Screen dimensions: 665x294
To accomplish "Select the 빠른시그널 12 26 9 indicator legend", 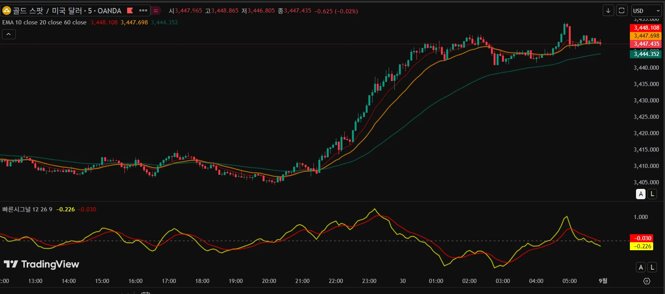I will coord(27,209).
